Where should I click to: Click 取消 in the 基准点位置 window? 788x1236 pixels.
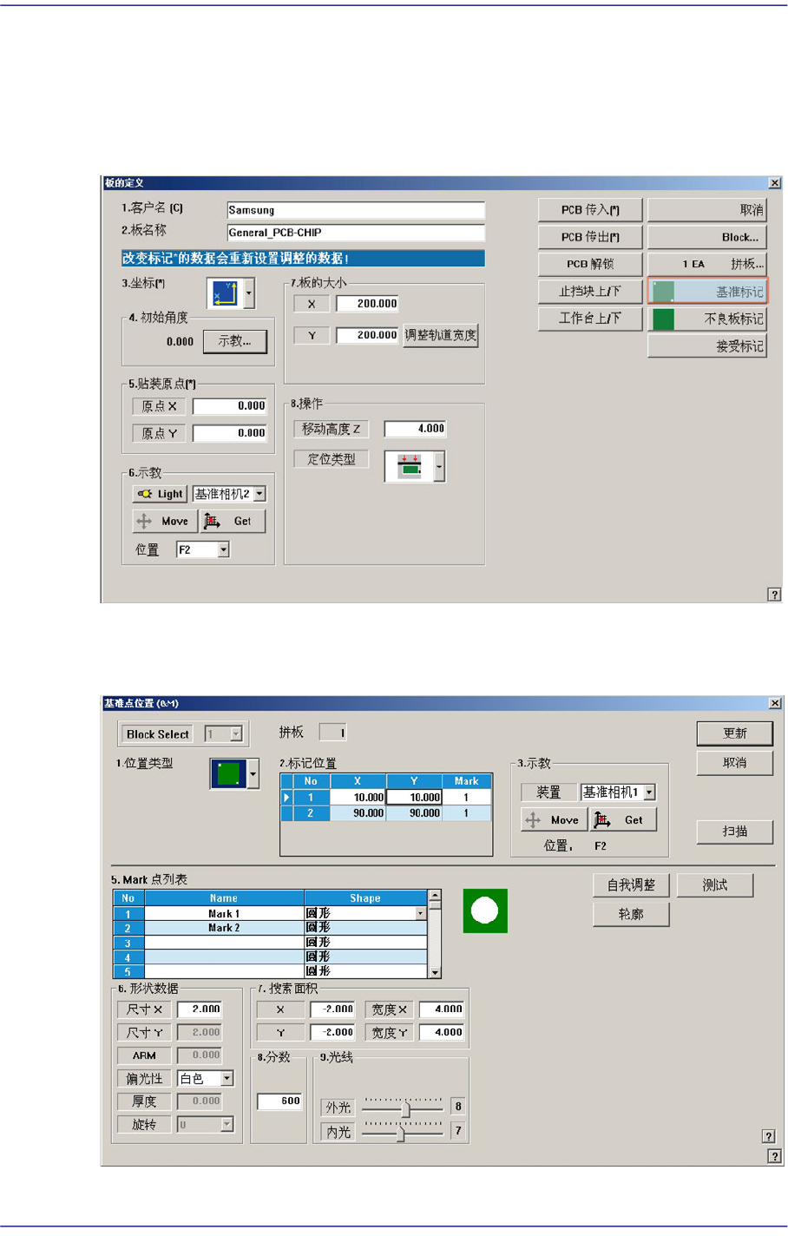coord(735,763)
